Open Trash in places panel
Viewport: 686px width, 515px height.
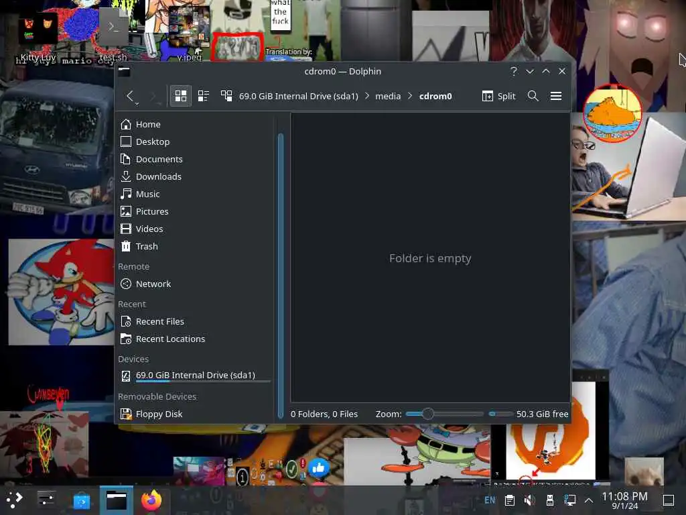(196, 246)
